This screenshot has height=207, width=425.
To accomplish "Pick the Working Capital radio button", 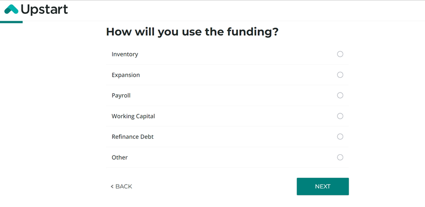I will (340, 116).
